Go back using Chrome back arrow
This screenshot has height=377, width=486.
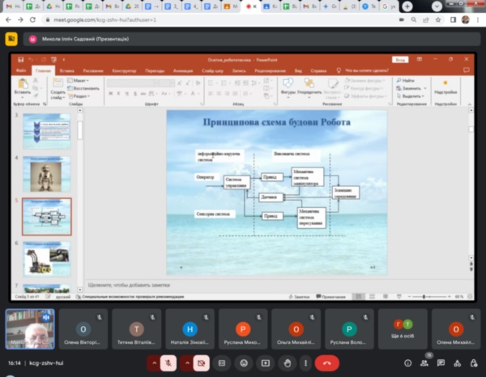coord(7,18)
